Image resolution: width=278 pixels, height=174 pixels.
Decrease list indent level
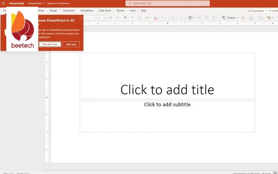(x=199, y=18)
